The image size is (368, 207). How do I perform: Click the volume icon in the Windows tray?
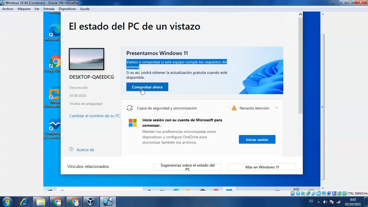(x=325, y=201)
